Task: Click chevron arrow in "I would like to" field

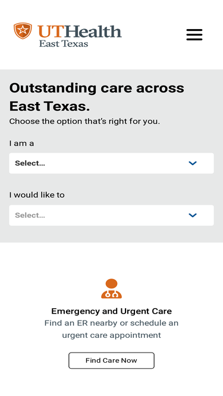Action: (x=193, y=216)
